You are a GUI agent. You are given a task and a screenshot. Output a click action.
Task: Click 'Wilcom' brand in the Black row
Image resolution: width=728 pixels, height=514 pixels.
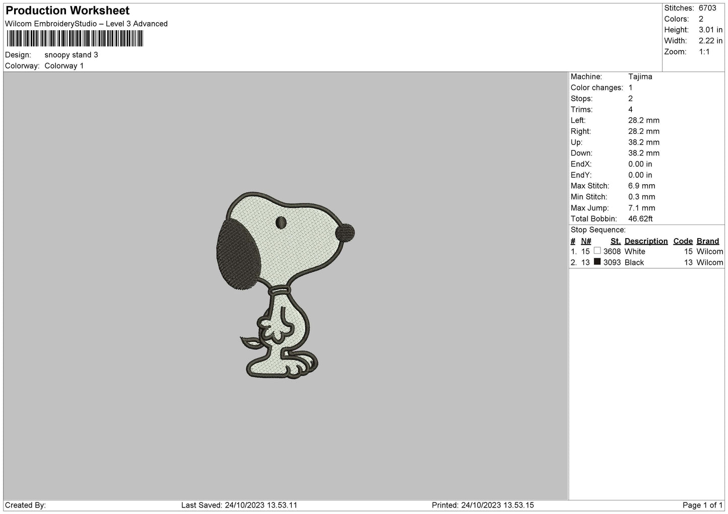click(710, 263)
